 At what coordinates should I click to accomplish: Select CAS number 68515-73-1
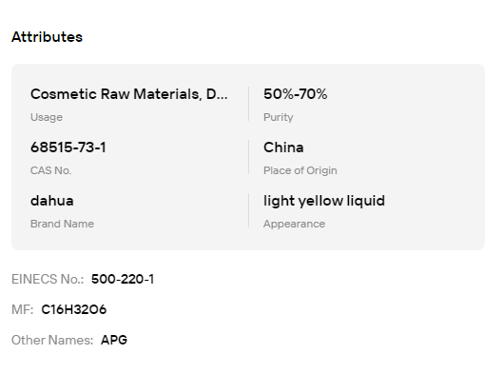point(68,148)
